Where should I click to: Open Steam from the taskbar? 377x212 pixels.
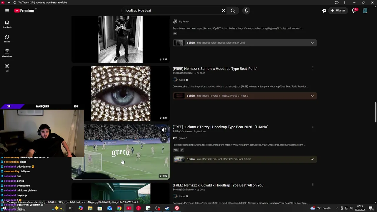pos(167,208)
